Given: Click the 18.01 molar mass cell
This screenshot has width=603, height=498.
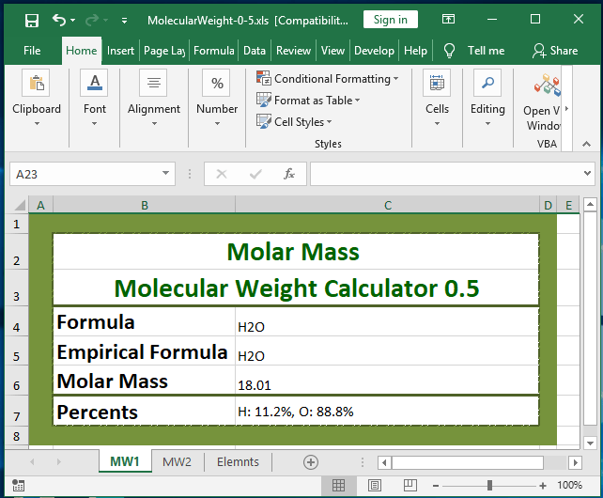Looking at the screenshot, I should pos(387,380).
